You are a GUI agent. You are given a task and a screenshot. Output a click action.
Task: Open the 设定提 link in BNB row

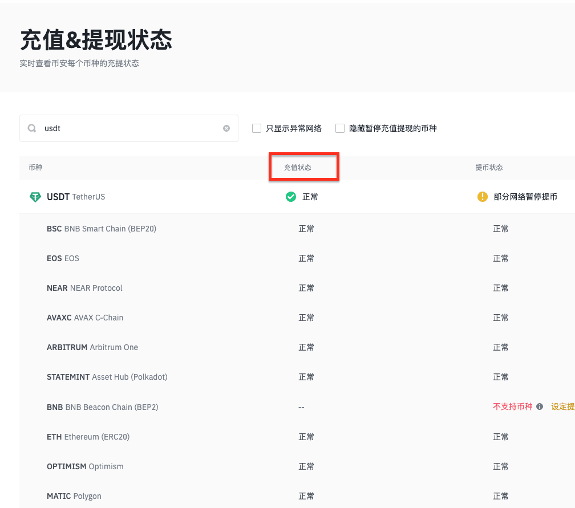tap(563, 407)
